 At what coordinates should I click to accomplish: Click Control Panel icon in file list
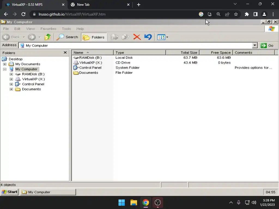pyautogui.click(x=76, y=68)
